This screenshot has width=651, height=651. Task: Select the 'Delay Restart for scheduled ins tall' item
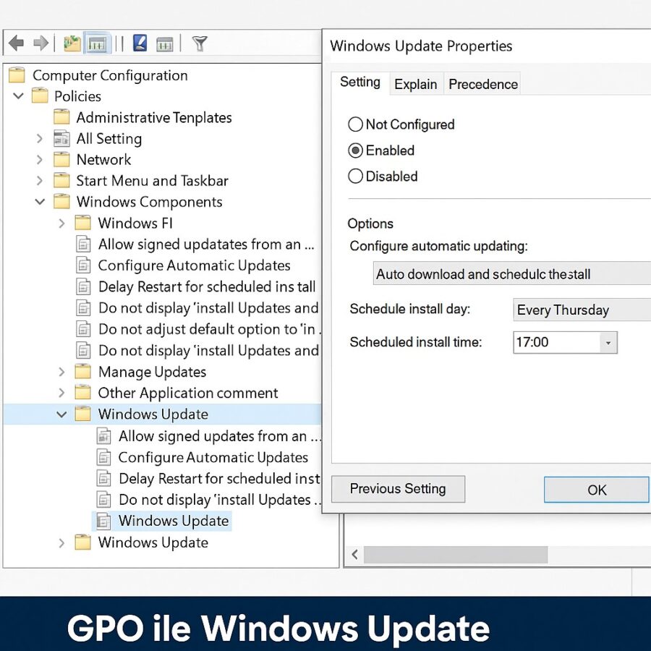click(x=207, y=286)
